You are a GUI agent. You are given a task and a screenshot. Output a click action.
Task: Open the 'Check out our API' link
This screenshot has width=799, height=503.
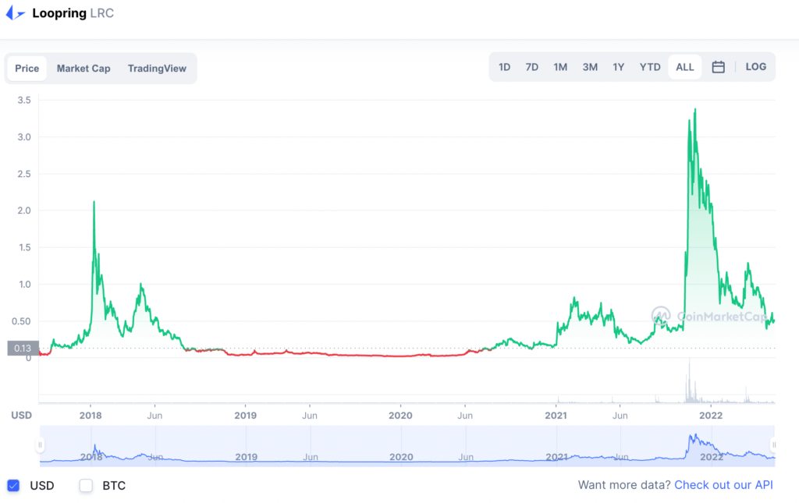pyautogui.click(x=723, y=485)
